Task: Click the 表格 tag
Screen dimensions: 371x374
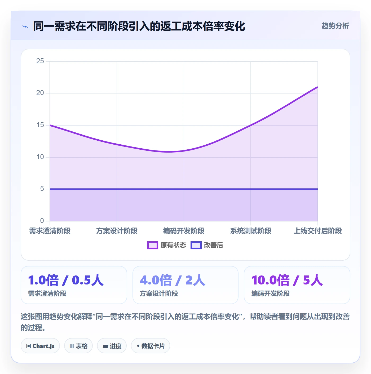Action: (x=78, y=346)
